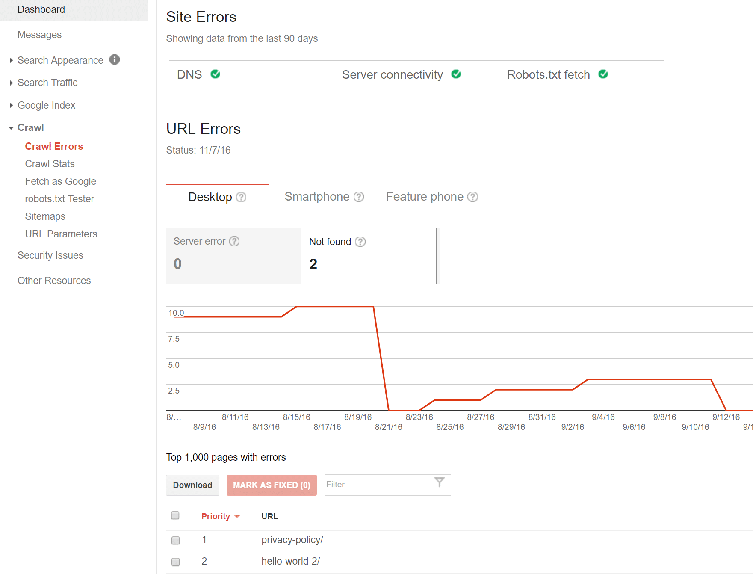
Task: Click into the Filter text field
Action: (x=376, y=485)
